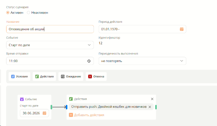This screenshot has height=126, width=217.
Task: Click Старт по дате label in Событие block
Action: [29, 106]
